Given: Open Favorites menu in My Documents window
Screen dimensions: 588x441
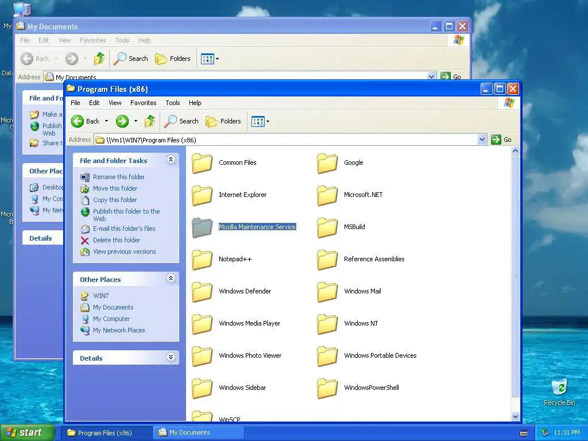Looking at the screenshot, I should [x=92, y=40].
